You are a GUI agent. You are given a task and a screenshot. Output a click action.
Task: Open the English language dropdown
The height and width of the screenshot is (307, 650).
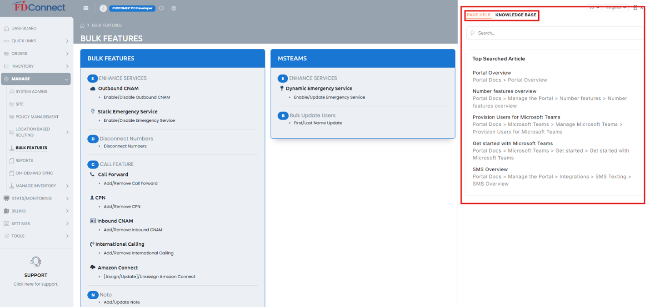[x=615, y=8]
